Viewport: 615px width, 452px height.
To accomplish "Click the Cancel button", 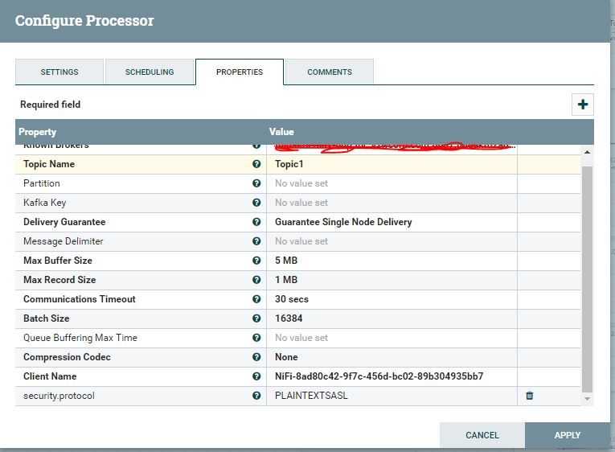I will pos(482,435).
